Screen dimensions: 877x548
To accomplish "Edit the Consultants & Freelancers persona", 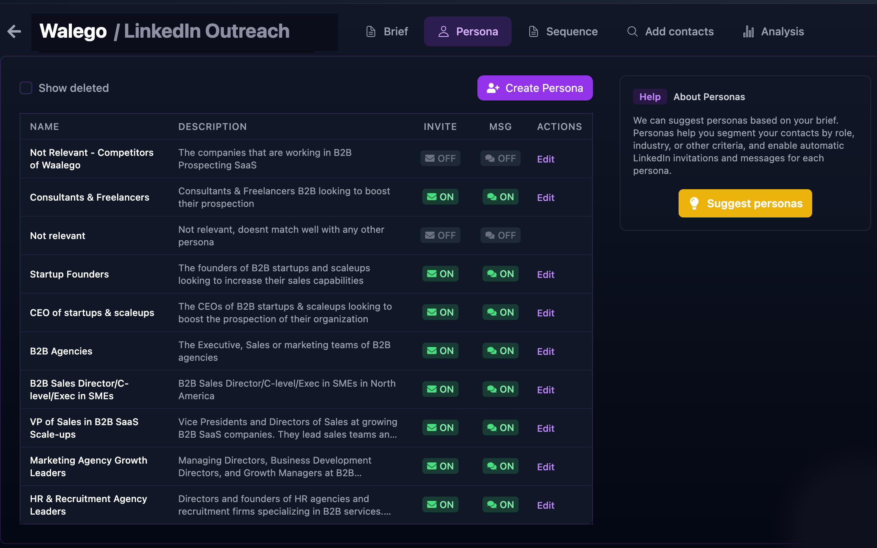I will tap(545, 197).
